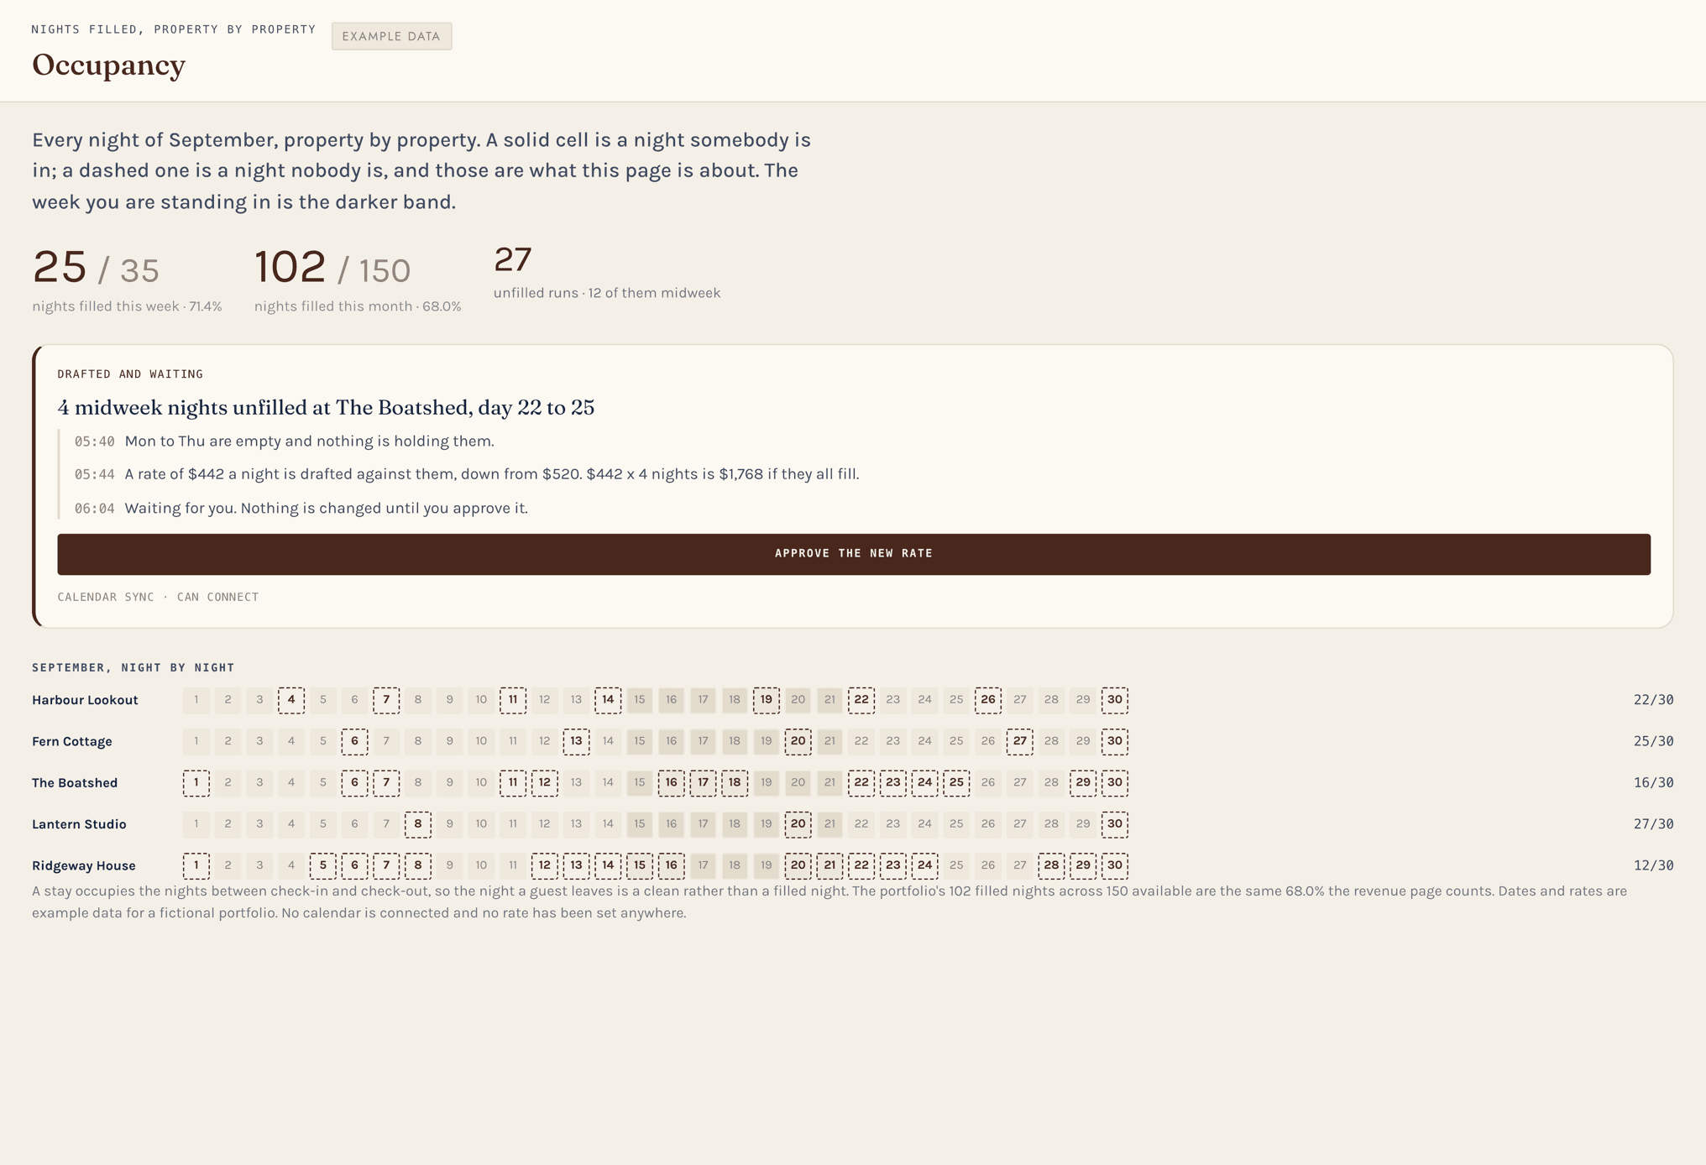
Task: Select Fern Cottage unfilled night 6
Action: pos(354,741)
